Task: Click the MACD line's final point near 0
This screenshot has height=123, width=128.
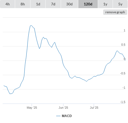Action: pos(125,60)
